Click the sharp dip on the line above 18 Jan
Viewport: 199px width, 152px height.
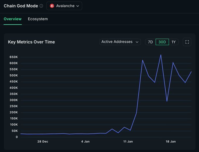pos(167,101)
